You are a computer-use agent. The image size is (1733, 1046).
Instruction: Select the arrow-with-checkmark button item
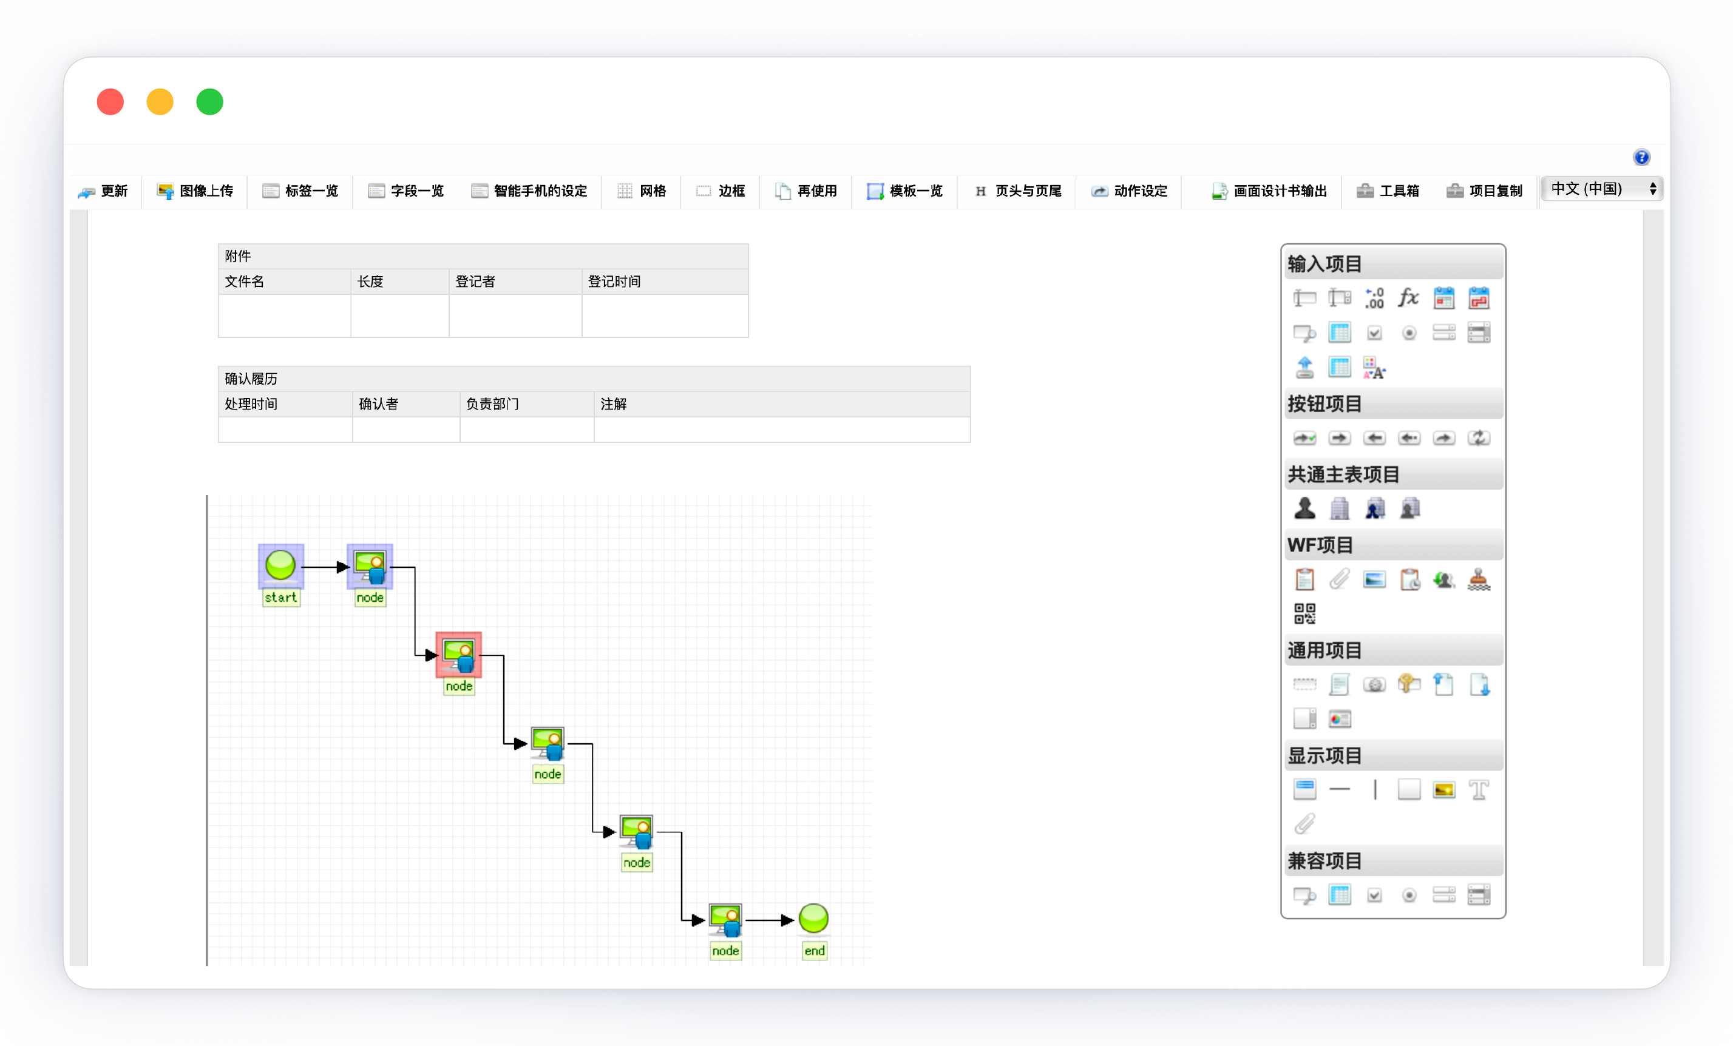coord(1304,439)
